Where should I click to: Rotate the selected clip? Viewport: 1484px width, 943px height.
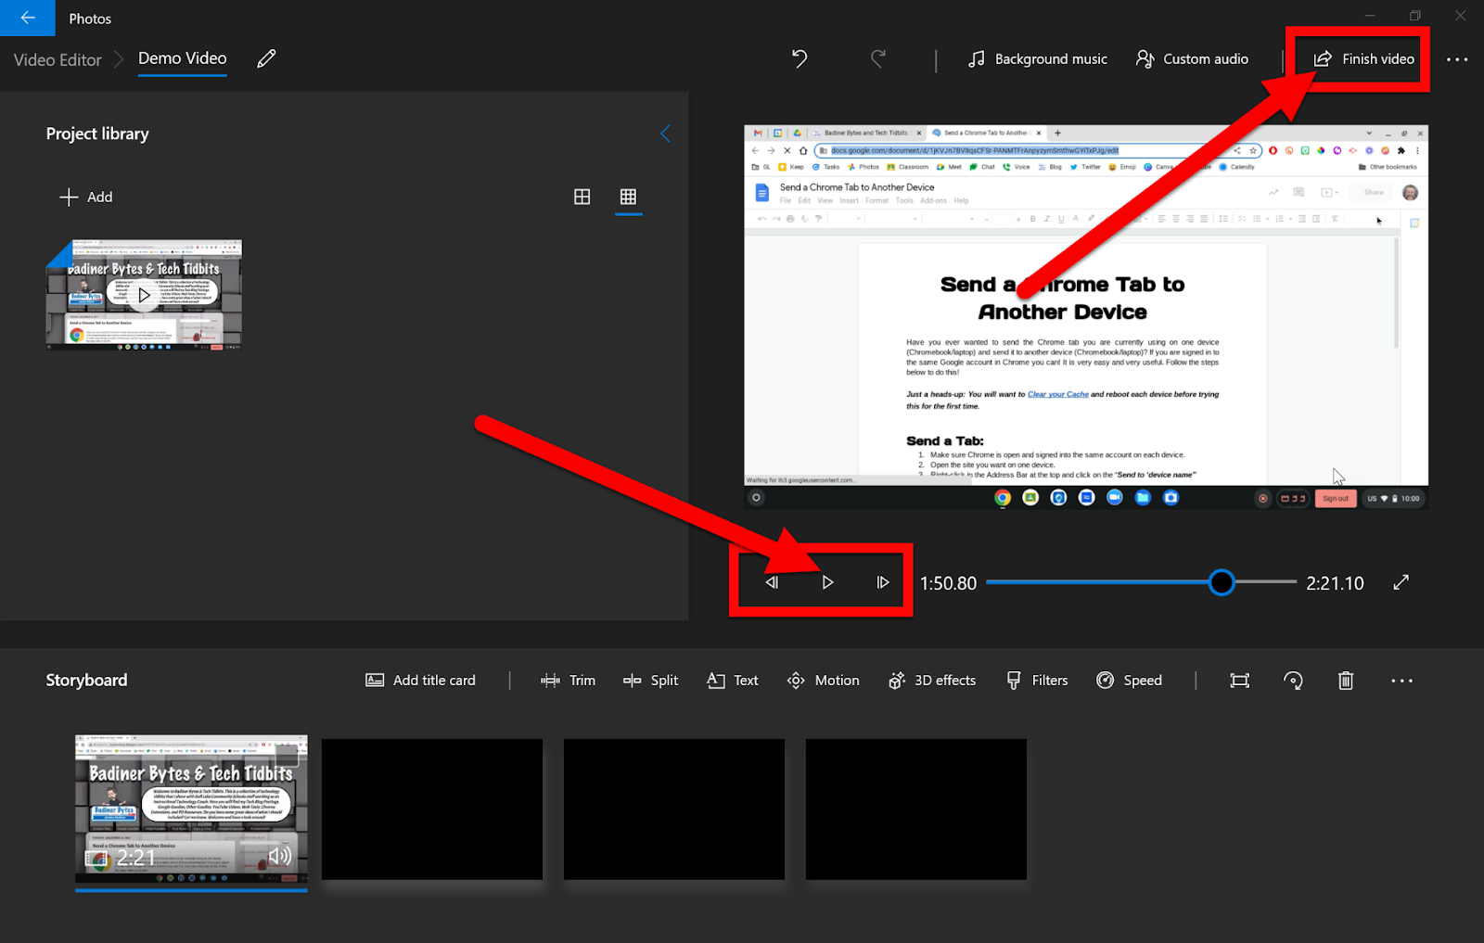click(1293, 681)
